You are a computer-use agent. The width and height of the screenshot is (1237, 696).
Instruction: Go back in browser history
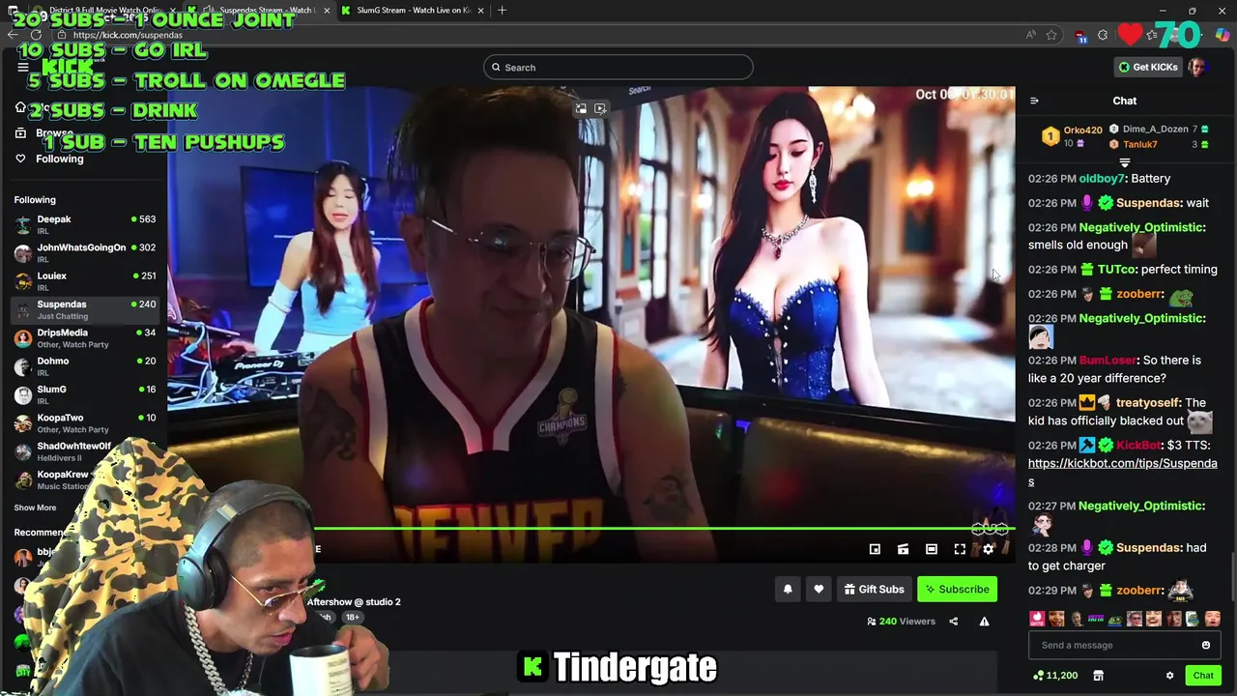click(x=12, y=35)
